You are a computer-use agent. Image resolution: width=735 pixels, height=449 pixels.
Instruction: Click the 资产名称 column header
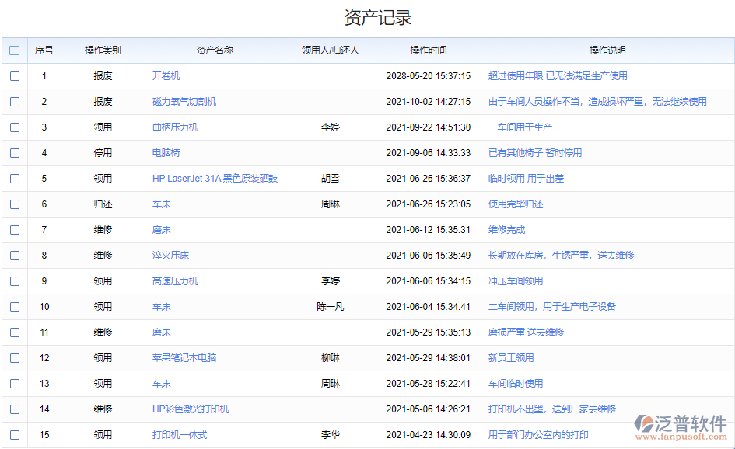click(214, 50)
